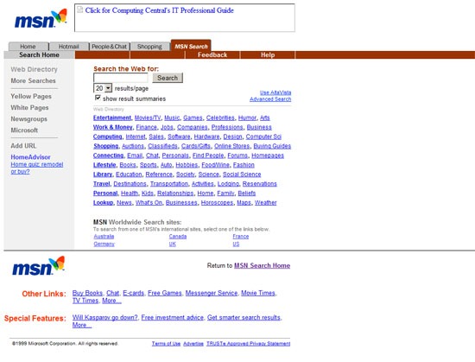Open Food/Wine directory link
Screen dimensions: 475x362
tap(215, 165)
